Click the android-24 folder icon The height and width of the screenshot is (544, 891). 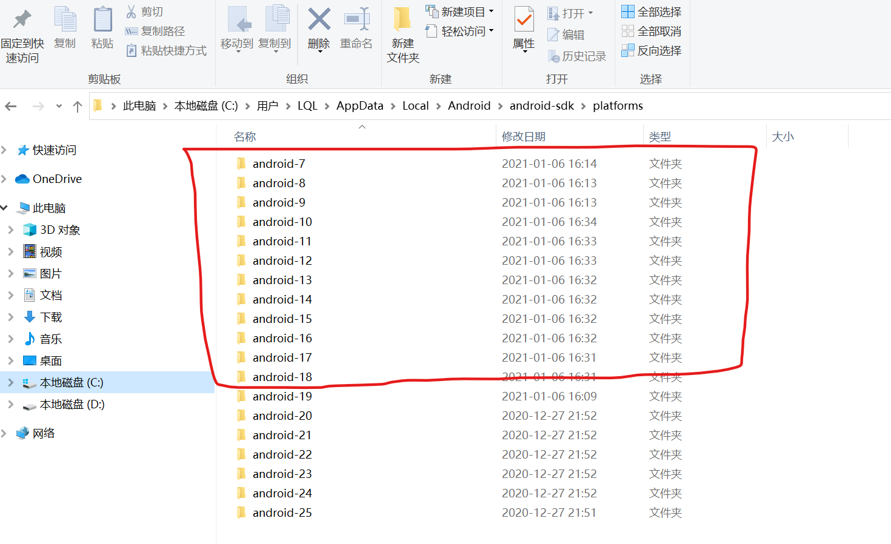[241, 493]
